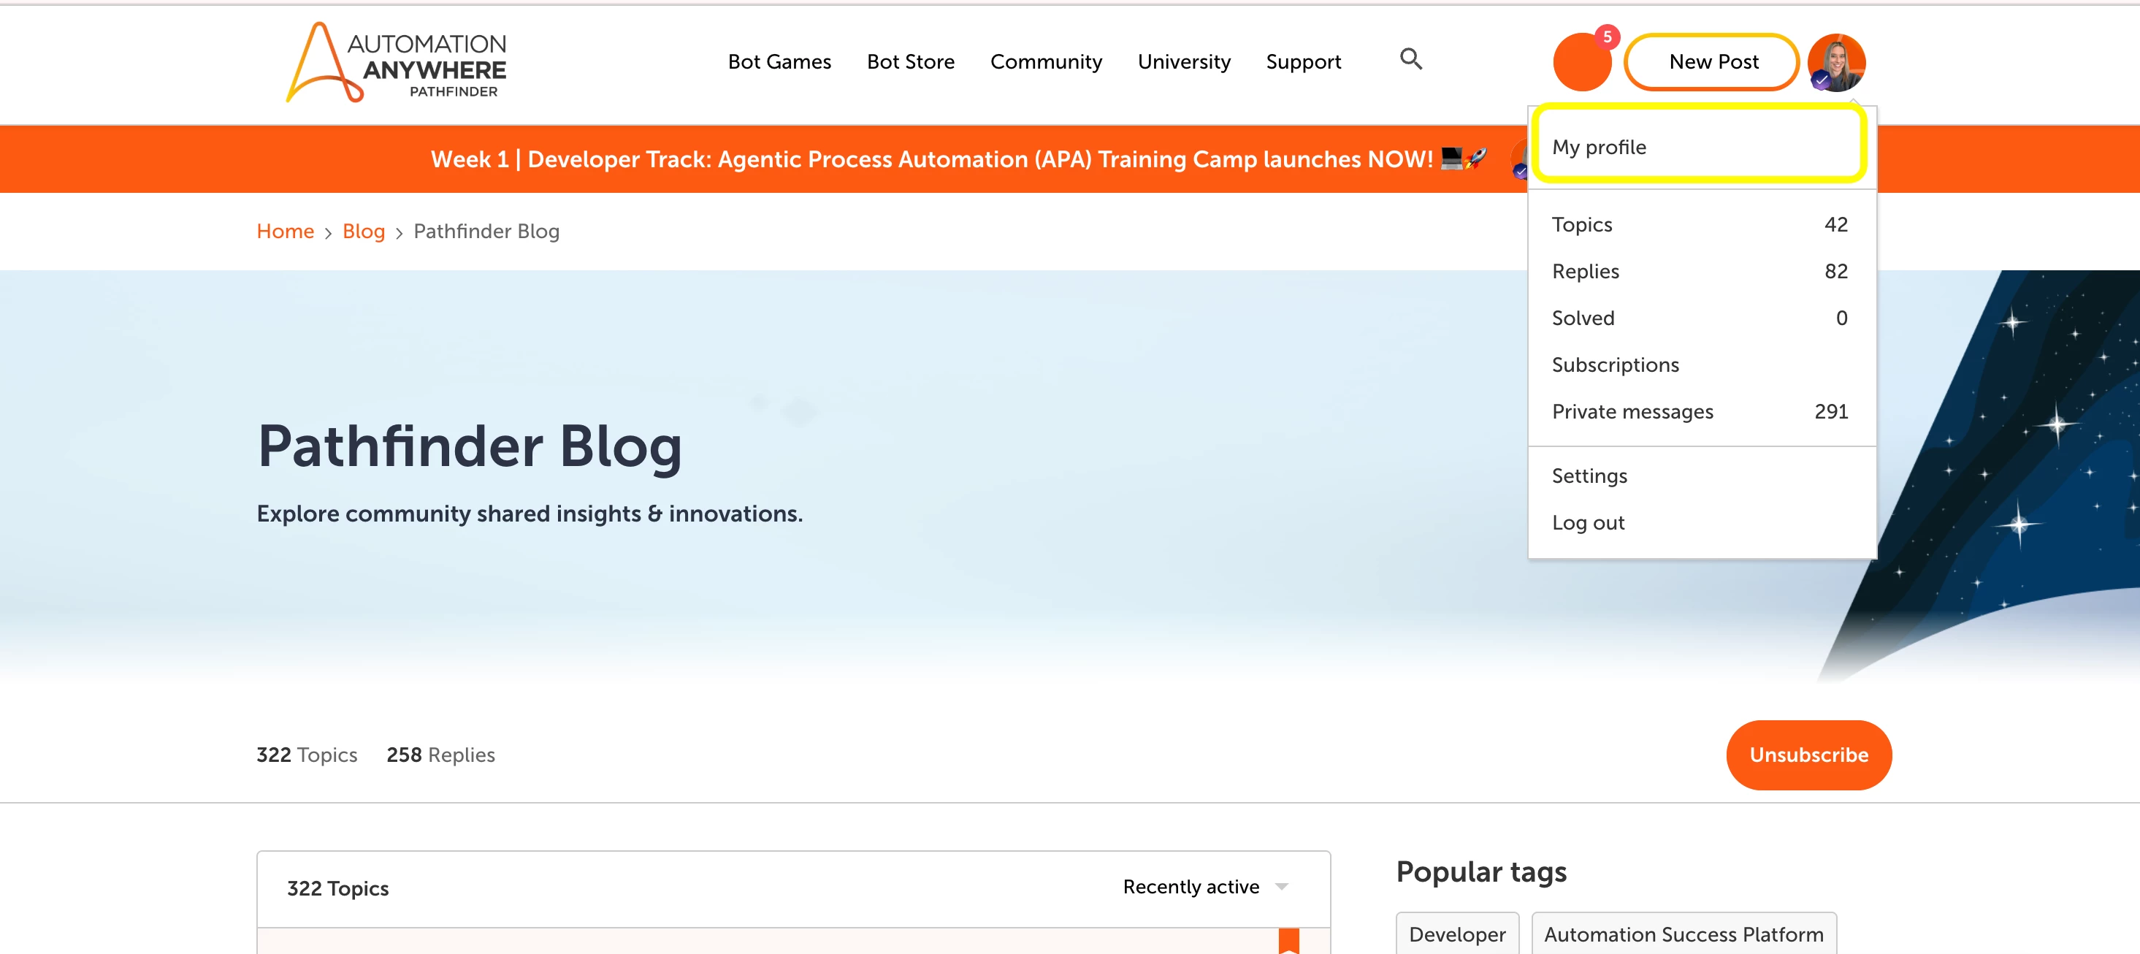Screen dimensions: 2140x954
Task: Expand the Recently active sort dropdown
Action: 1191,887
